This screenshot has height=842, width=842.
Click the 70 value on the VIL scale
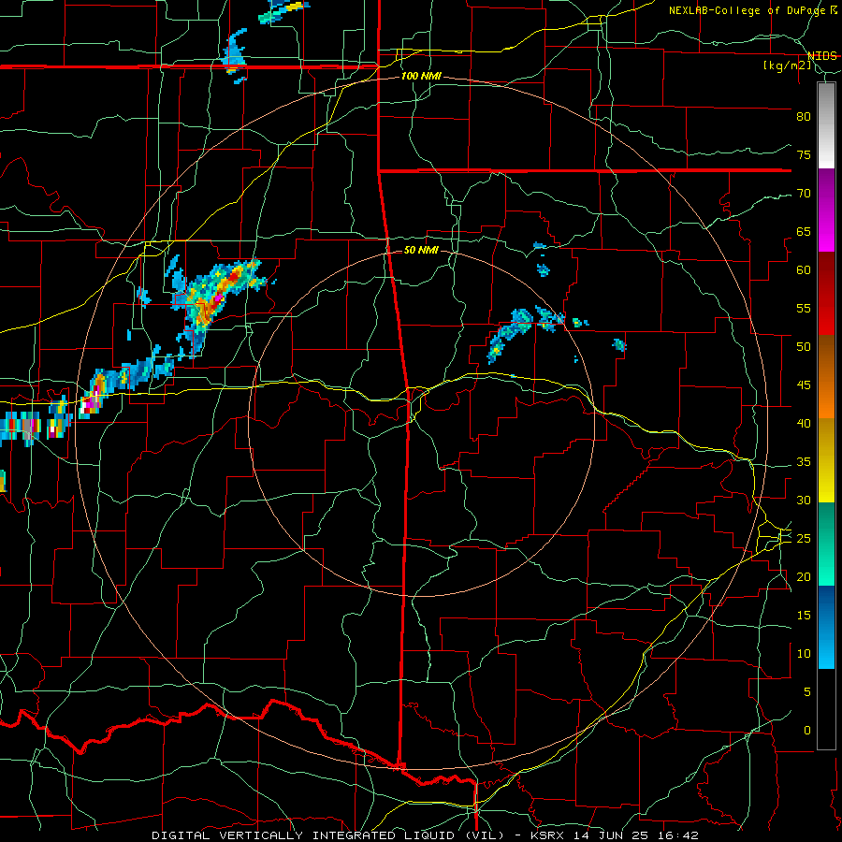click(x=804, y=194)
